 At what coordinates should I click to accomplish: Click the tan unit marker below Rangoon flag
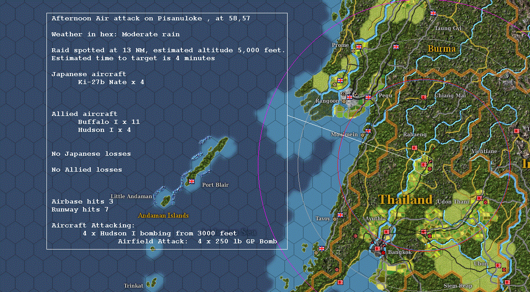344,101
